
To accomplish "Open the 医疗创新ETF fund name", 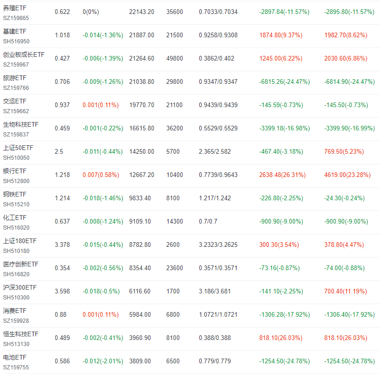I will pyautogui.click(x=20, y=264).
